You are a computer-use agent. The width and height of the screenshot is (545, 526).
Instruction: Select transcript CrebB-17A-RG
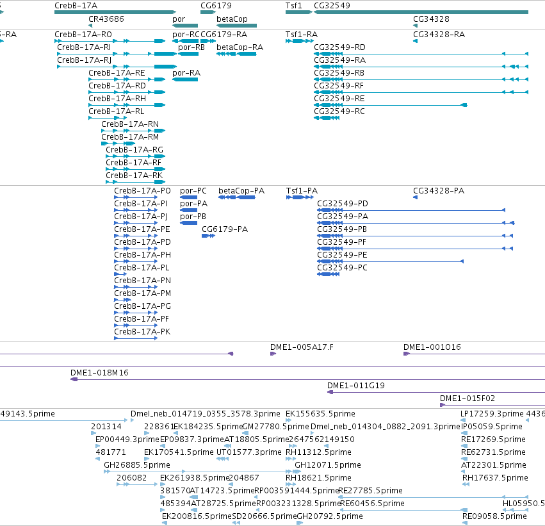tap(134, 150)
